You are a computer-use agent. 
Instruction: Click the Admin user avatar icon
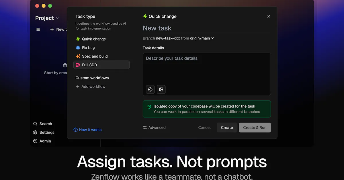[x=35, y=141]
